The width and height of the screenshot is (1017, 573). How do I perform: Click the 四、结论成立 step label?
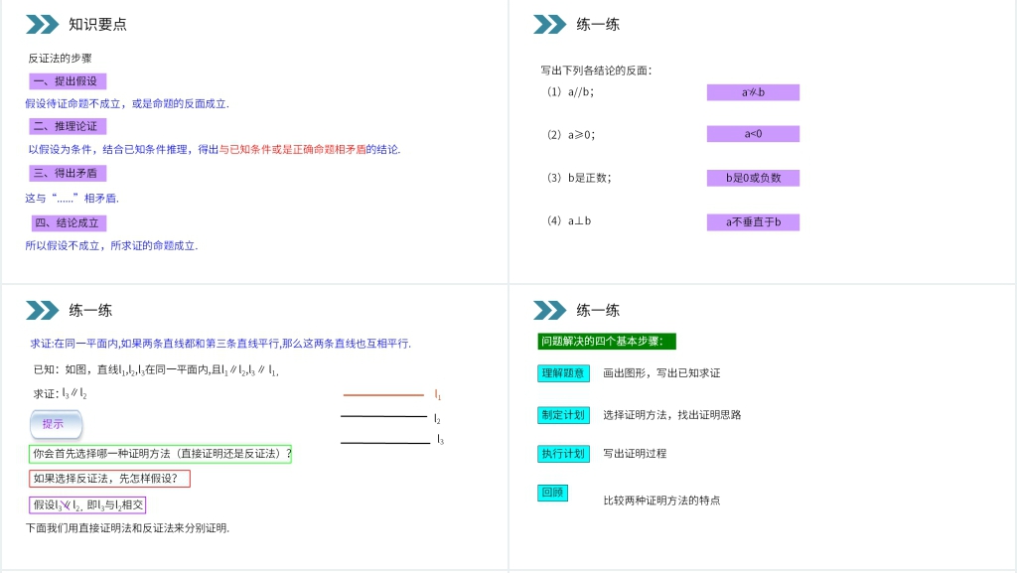click(x=68, y=223)
